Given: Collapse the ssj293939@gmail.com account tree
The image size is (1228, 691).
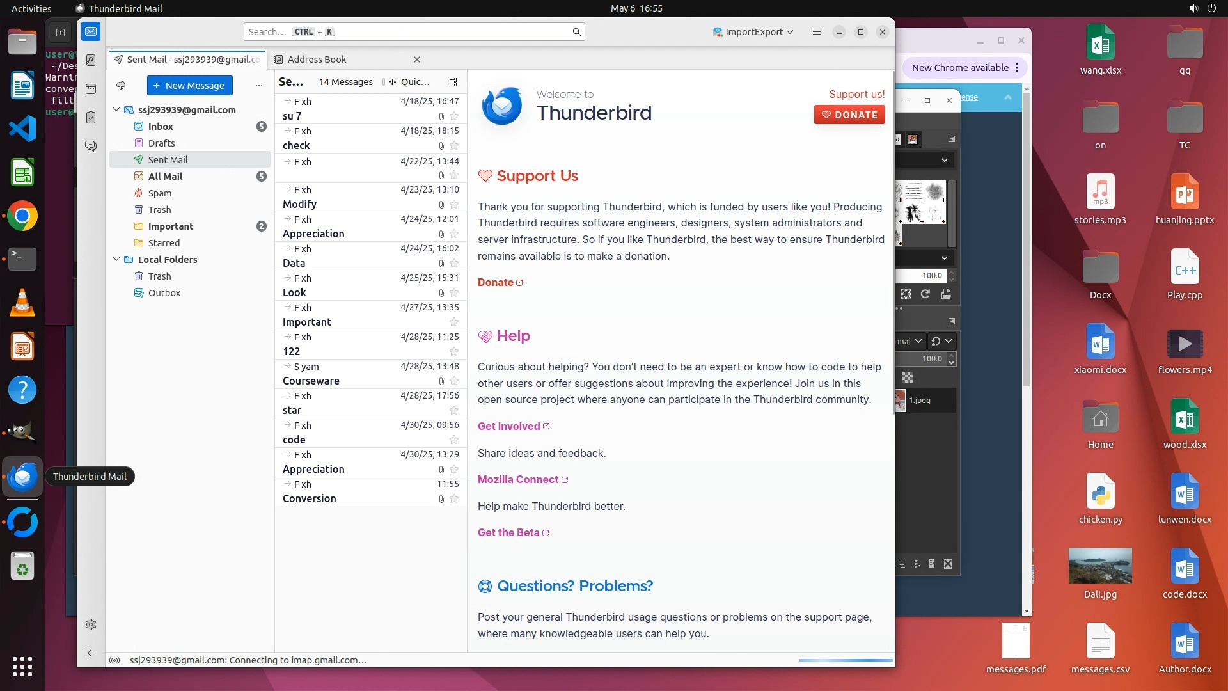Looking at the screenshot, I should point(116,110).
